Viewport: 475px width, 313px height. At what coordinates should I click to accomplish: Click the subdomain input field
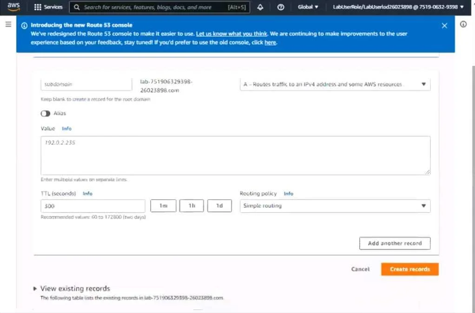(86, 84)
